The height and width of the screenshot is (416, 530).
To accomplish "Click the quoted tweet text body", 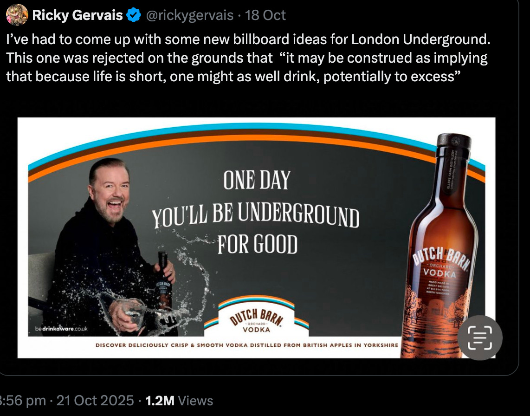I will 248,58.
